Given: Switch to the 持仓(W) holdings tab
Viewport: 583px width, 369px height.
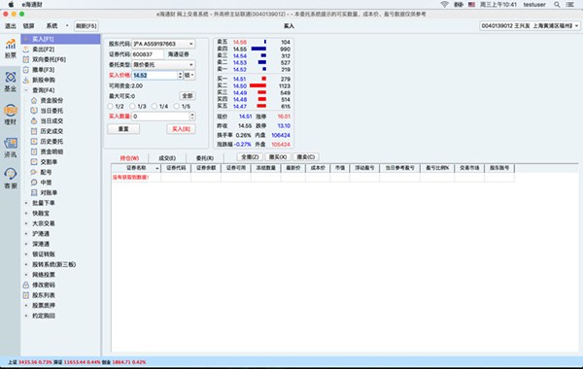Looking at the screenshot, I should (x=129, y=158).
